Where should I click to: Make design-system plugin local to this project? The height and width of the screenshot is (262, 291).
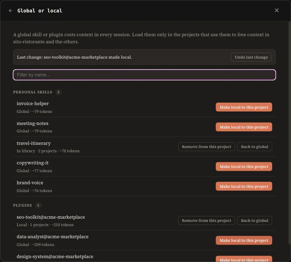(244, 259)
